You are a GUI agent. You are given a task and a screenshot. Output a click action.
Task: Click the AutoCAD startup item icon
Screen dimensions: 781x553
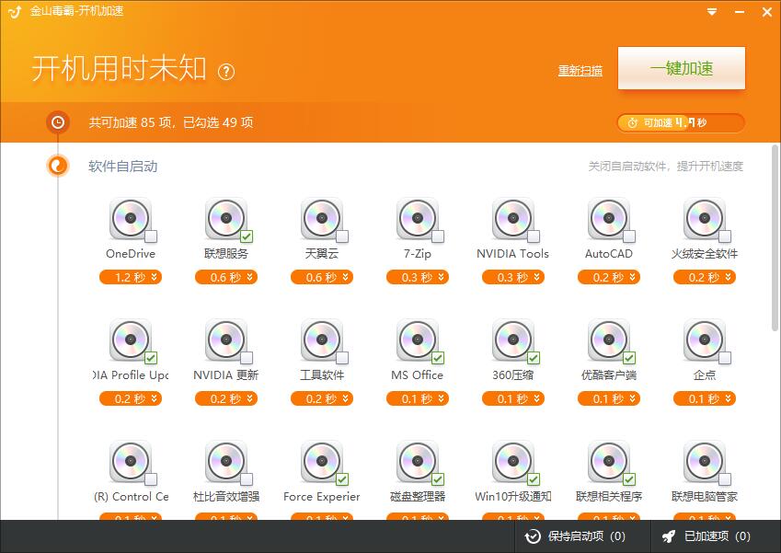608,219
